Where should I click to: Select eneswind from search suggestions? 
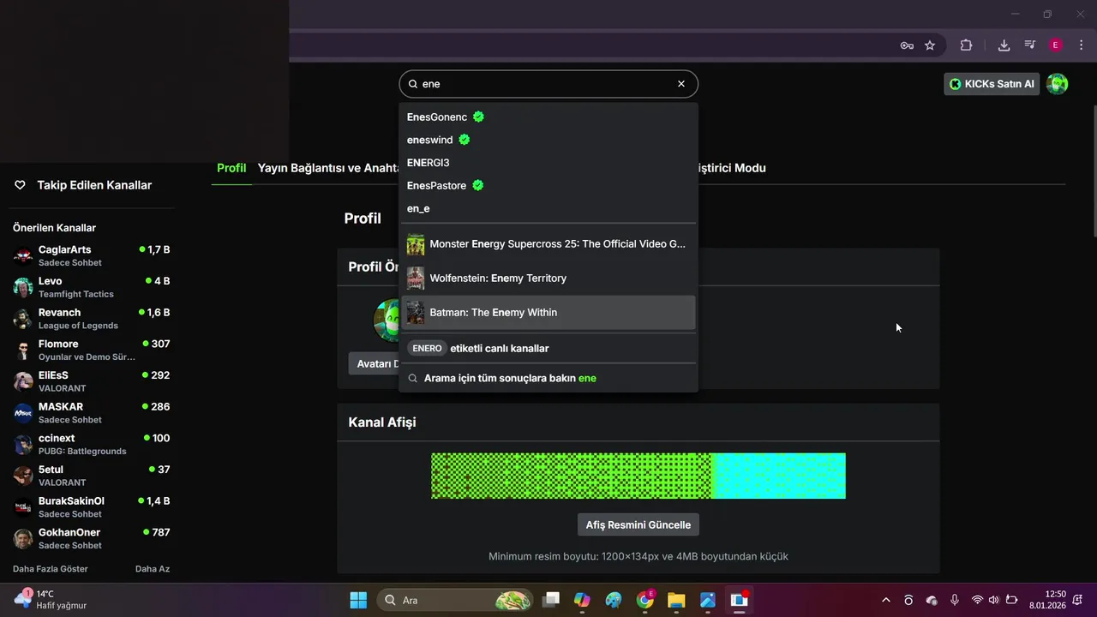tap(548, 140)
